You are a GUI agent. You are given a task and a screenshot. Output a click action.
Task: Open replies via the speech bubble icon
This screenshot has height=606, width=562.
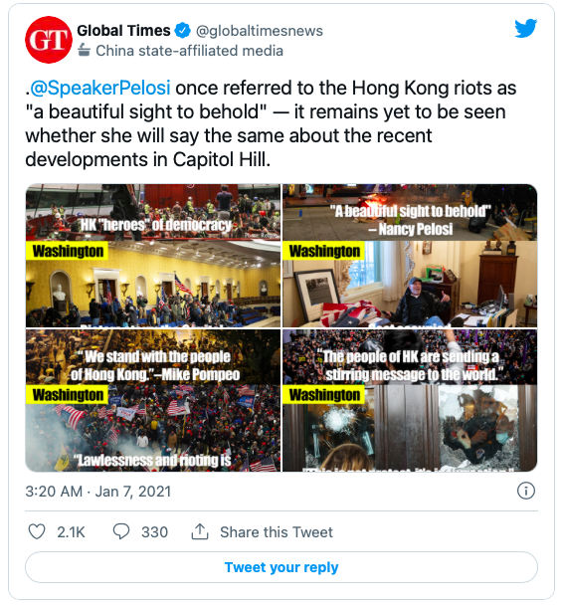pyautogui.click(x=121, y=531)
